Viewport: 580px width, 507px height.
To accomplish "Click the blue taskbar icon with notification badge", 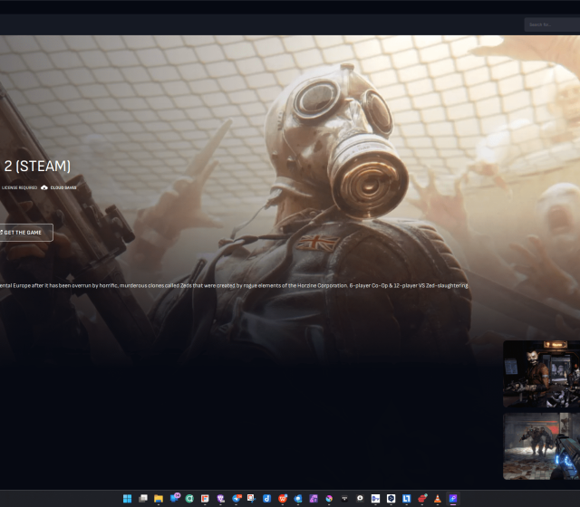I will [x=175, y=498].
